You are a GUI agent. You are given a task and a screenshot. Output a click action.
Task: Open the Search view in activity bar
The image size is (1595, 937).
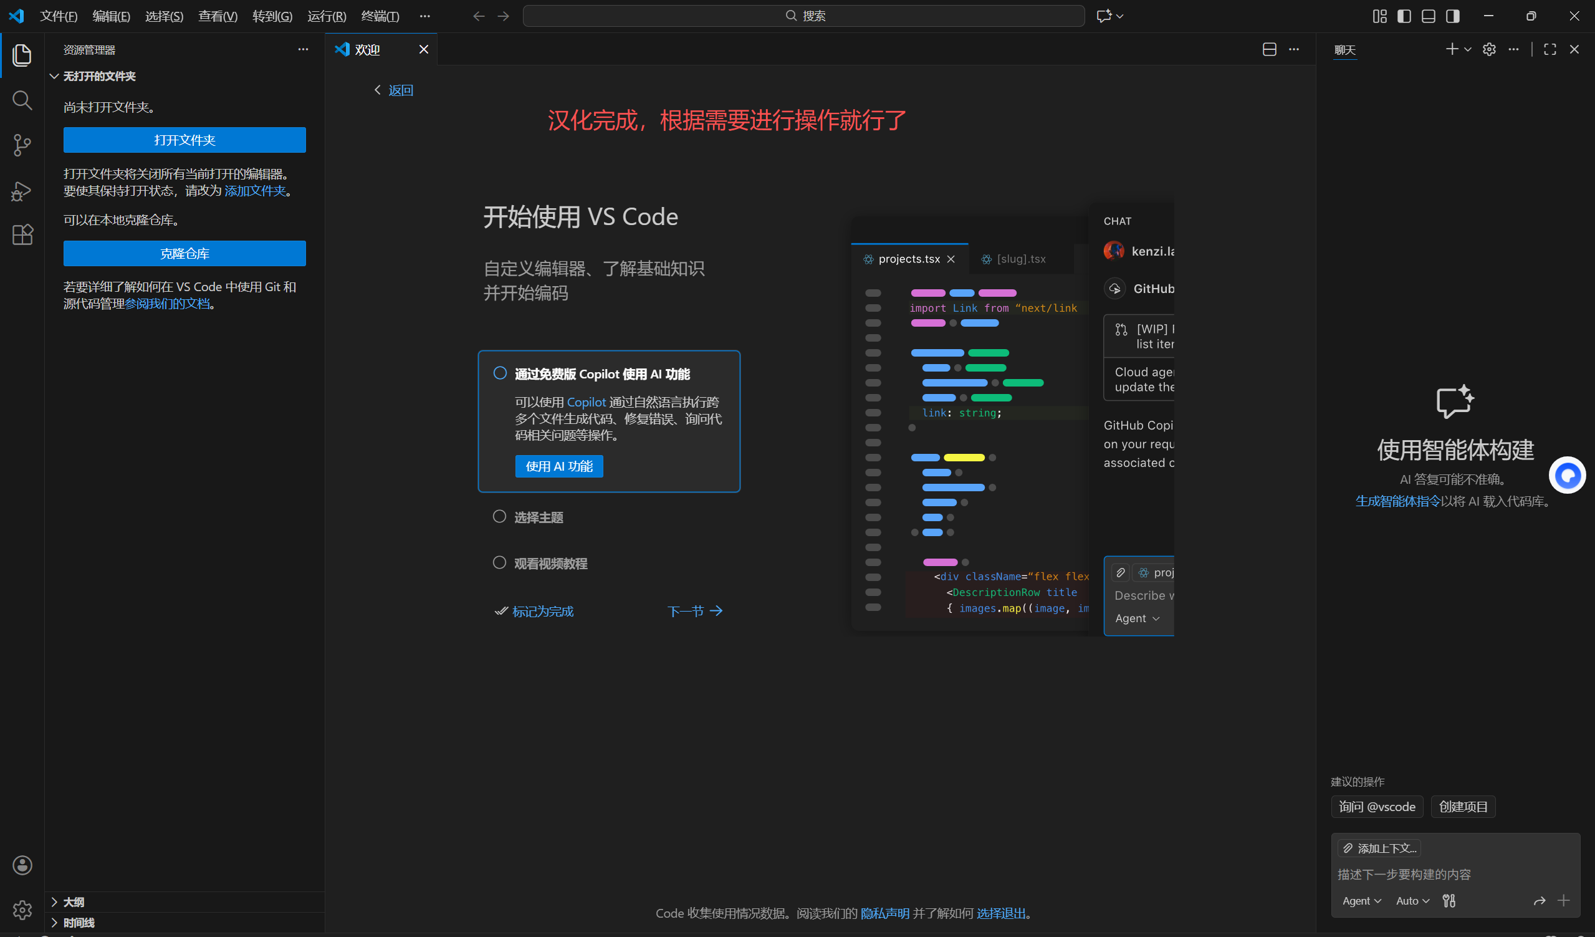coord(22,100)
